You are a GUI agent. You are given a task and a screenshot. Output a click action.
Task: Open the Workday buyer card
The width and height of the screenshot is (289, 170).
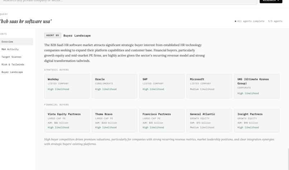pos(67,86)
